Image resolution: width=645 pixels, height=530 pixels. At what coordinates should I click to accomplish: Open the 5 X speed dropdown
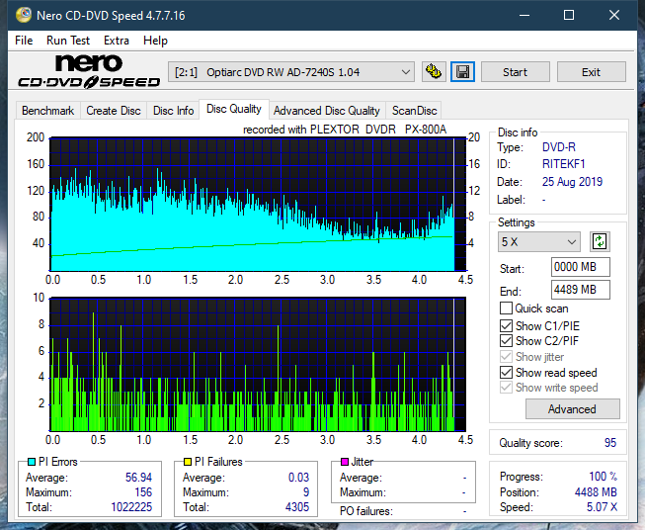[539, 241]
